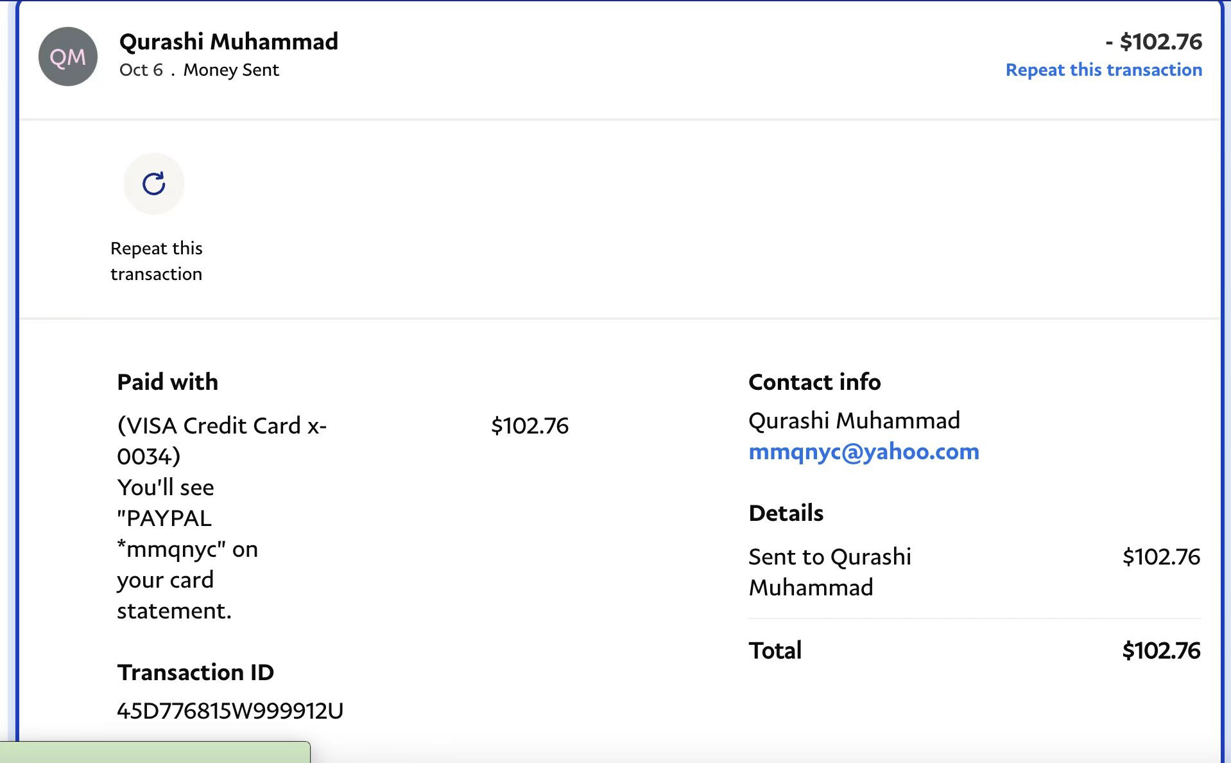
Task: Click Repeat this transaction label under icon
Action: pyautogui.click(x=156, y=261)
